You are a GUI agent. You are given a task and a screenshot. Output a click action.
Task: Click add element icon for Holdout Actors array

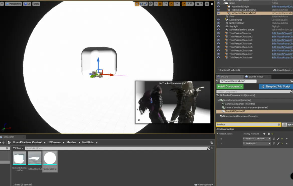tap(264, 134)
